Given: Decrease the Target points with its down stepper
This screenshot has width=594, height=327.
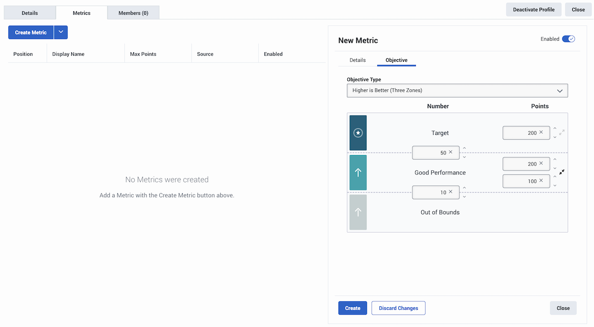Looking at the screenshot, I should click(x=555, y=137).
